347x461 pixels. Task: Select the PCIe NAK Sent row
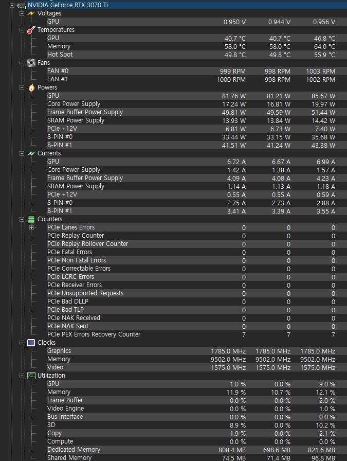tap(196, 326)
